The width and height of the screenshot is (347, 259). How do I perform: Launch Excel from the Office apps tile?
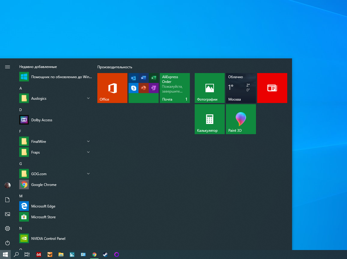click(x=154, y=78)
